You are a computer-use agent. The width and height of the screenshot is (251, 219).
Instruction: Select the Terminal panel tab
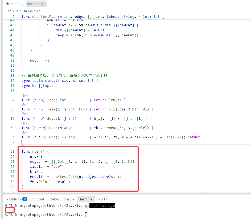(86, 199)
